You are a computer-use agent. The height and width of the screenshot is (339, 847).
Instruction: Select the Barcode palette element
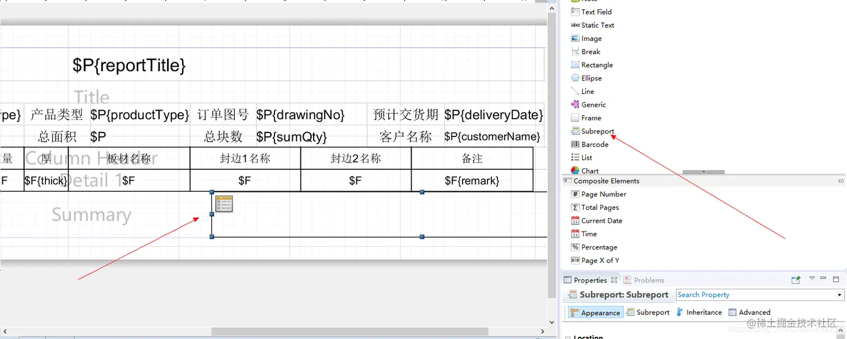coord(589,144)
